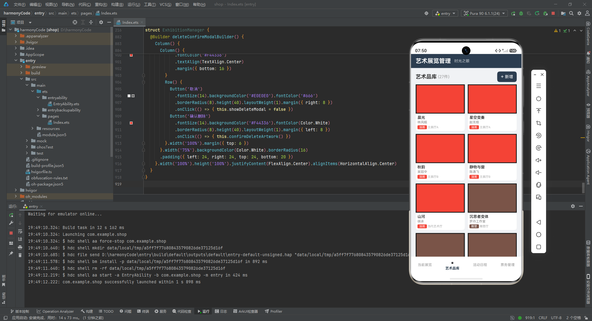Clear the Run console with trash icon

pos(20,255)
